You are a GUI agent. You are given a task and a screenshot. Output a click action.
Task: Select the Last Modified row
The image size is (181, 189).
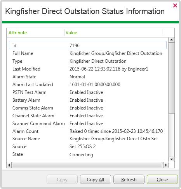pyautogui.click(x=88, y=69)
